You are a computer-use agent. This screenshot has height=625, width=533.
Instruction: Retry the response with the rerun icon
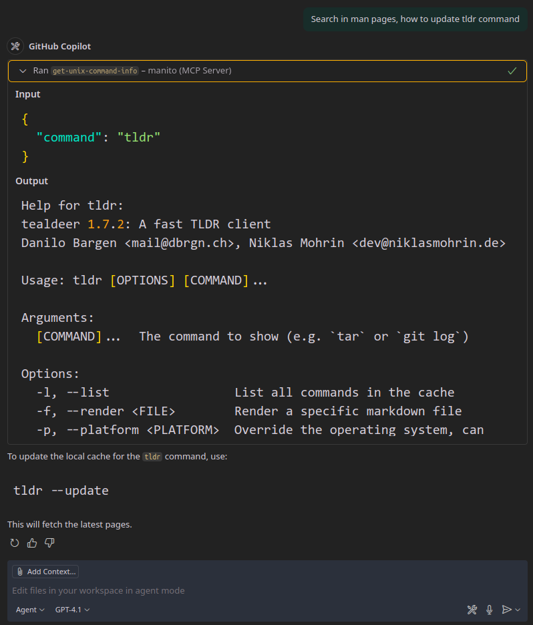pos(15,543)
